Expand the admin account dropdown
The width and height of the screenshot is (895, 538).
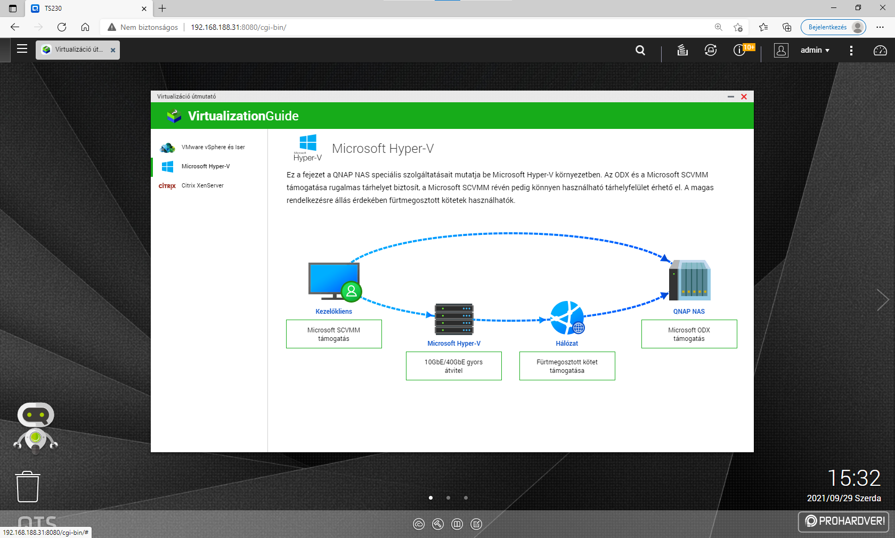pyautogui.click(x=815, y=50)
